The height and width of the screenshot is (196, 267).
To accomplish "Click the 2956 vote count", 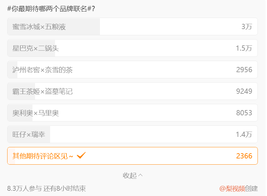I will (x=244, y=70).
